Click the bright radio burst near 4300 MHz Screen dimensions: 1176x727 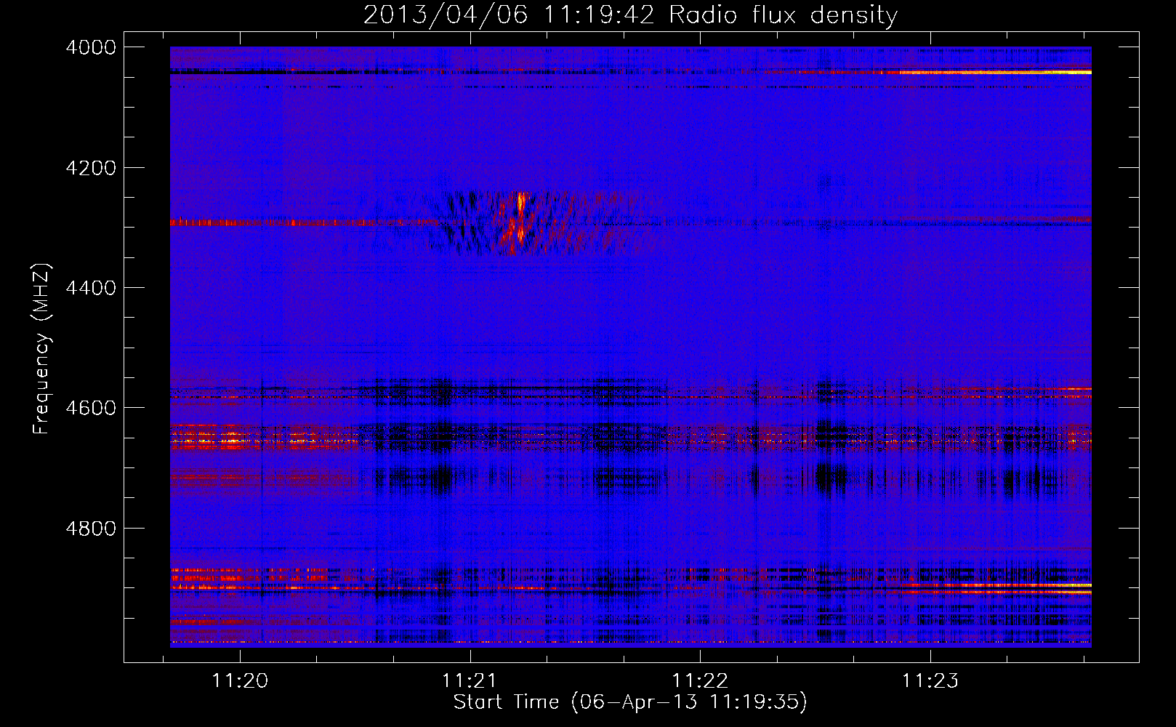520,221
